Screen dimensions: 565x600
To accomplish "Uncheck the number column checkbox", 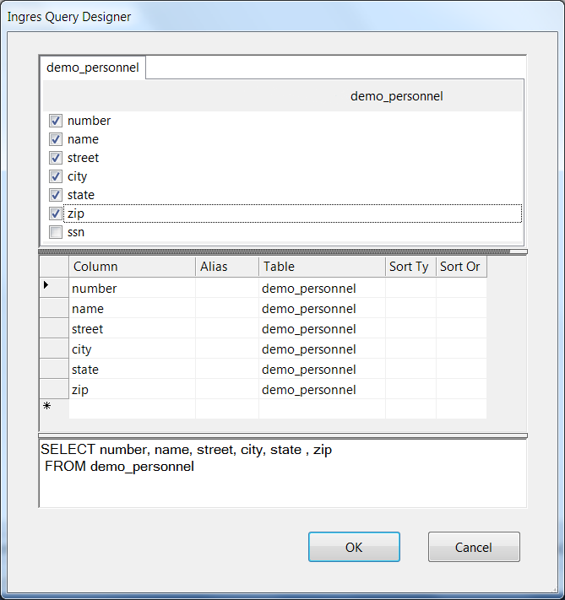I will [x=56, y=121].
